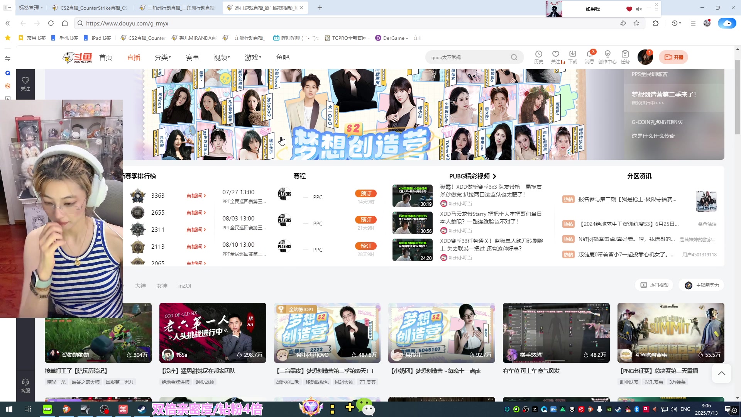The width and height of the screenshot is (741, 417).
Task: Collapse the browser sidebar double-chevron
Action: (8, 23)
